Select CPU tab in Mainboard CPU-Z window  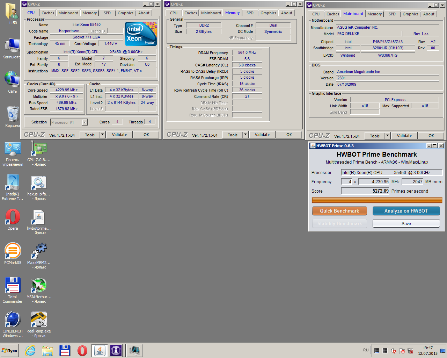tap(316, 14)
